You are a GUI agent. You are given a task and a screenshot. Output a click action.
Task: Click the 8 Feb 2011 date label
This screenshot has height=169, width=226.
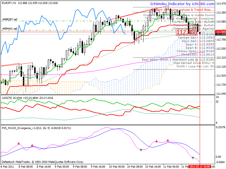tap(7, 167)
